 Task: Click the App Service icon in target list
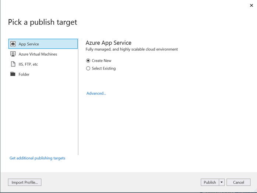[x=13, y=44]
